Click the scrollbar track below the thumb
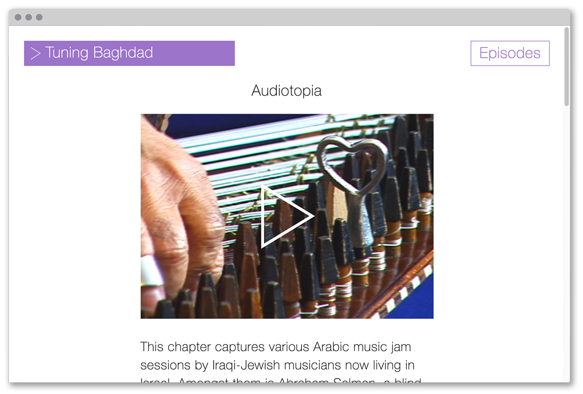The width and height of the screenshot is (583, 394). click(566, 243)
